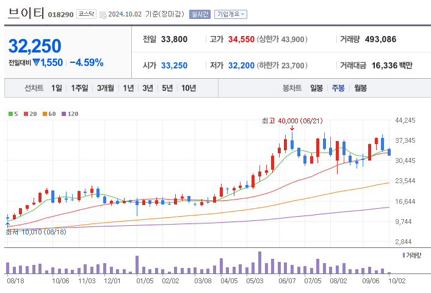Click the purple 120 moving average swatch
The width and height of the screenshot is (431, 293).
pyautogui.click(x=63, y=114)
